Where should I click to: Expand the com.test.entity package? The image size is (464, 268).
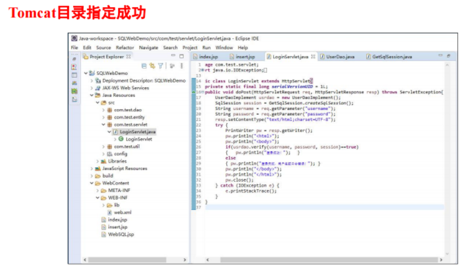pyautogui.click(x=103, y=117)
